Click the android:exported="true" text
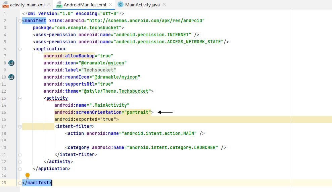The width and height of the screenshot is (332, 192). point(86,119)
